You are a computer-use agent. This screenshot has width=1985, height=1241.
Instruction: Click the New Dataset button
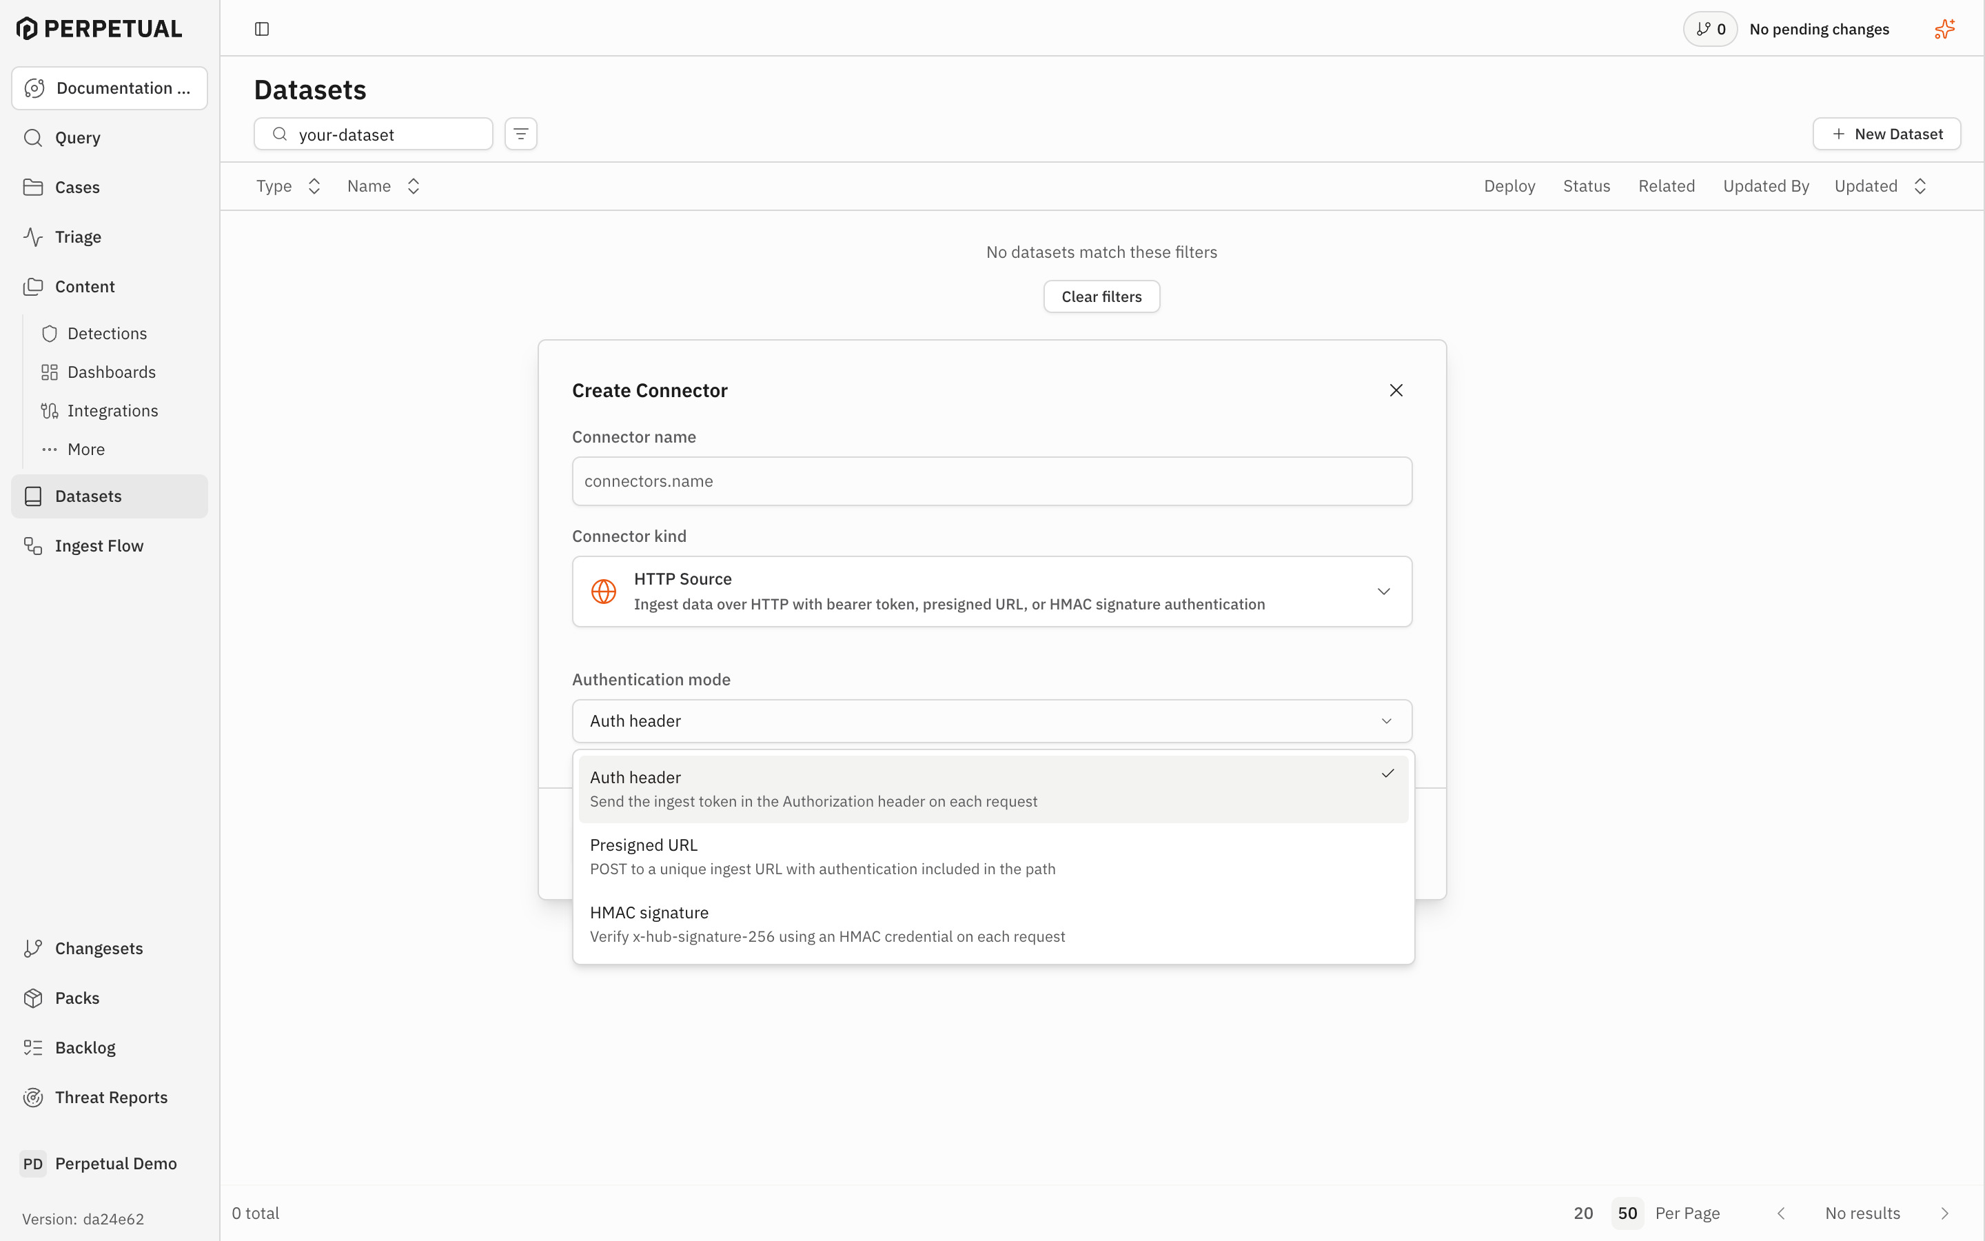click(x=1886, y=134)
